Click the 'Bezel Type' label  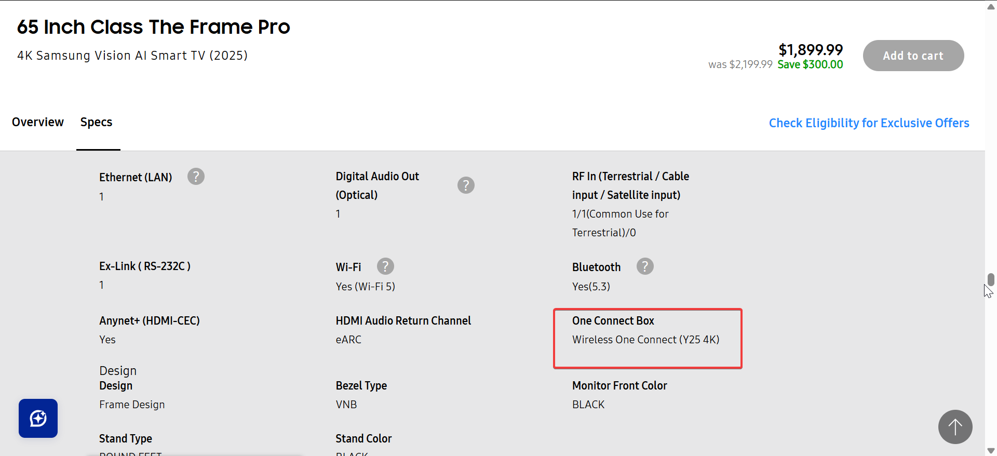[x=361, y=386]
